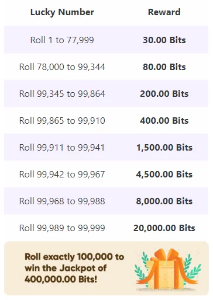Viewport: 213px width, 300px height.
Task: Select the Roll 99,345 to 99,864 row
Action: (x=106, y=93)
